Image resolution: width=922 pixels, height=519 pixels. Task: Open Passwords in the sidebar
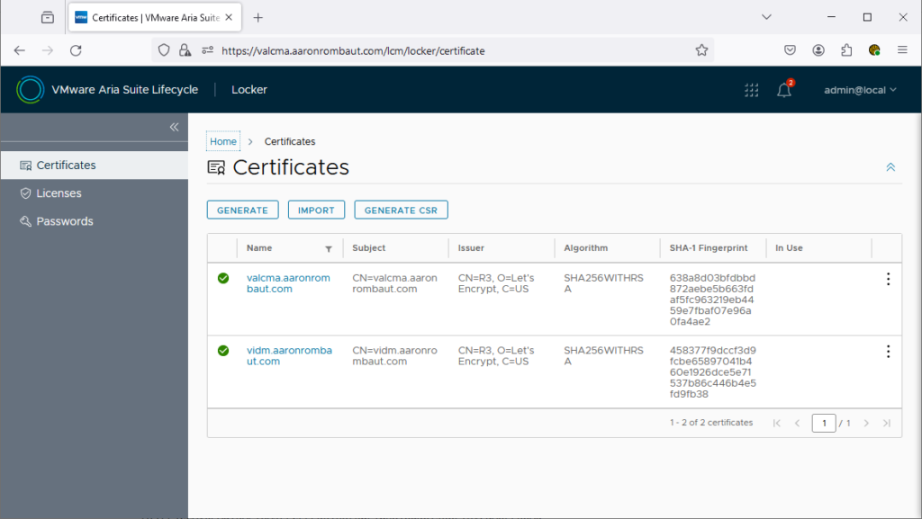point(64,221)
